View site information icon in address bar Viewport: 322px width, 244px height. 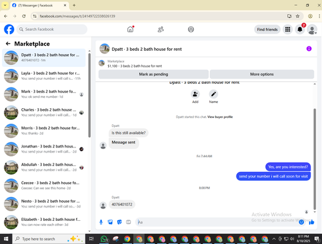tap(35, 16)
